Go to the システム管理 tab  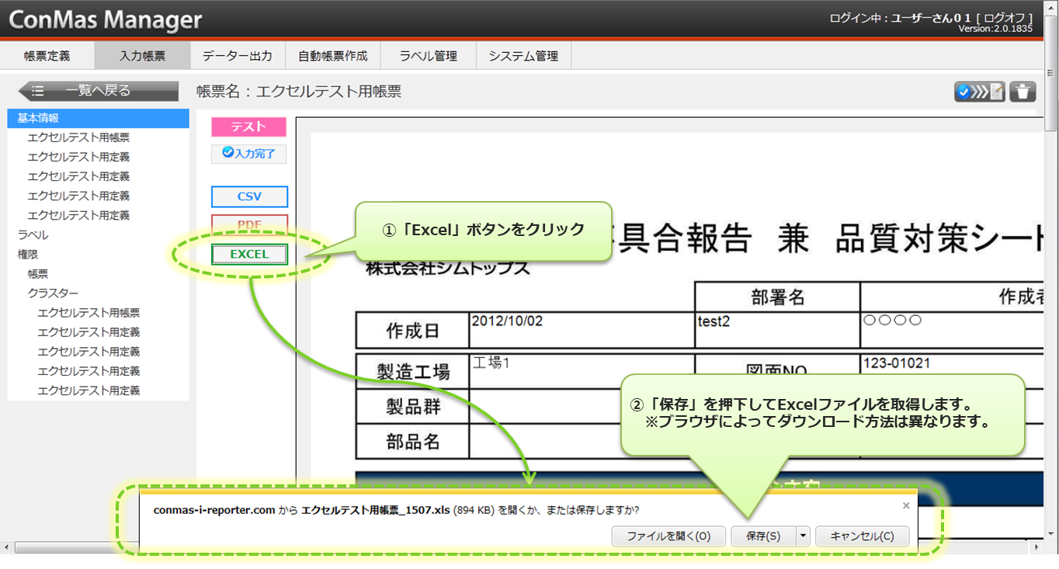click(523, 56)
